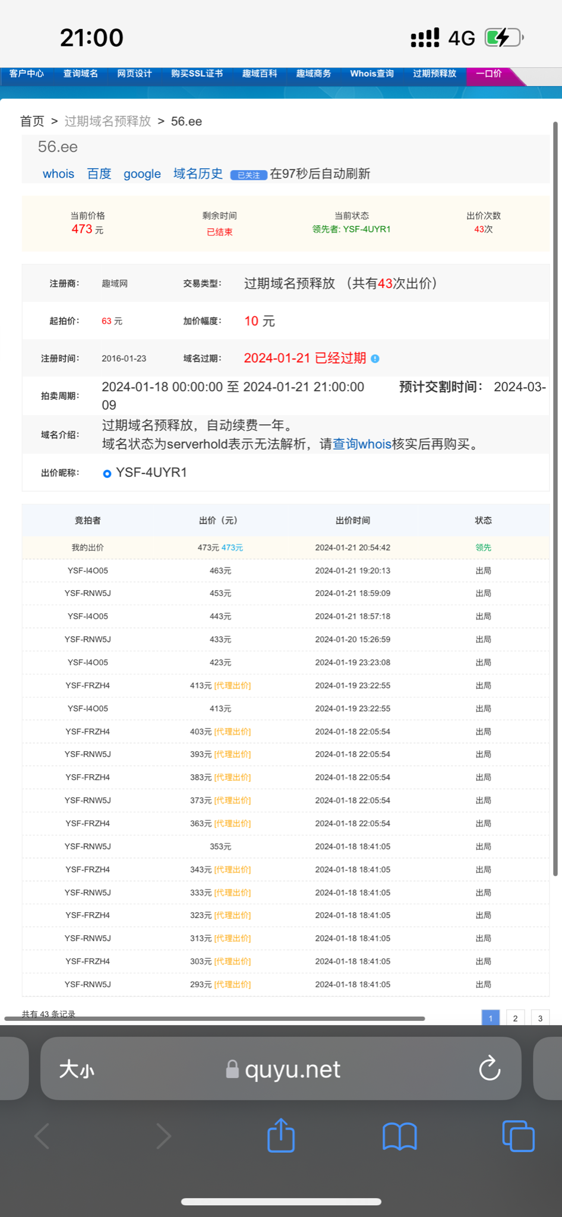Select the 一口价 navigation tab
This screenshot has height=1217, width=562.
488,74
